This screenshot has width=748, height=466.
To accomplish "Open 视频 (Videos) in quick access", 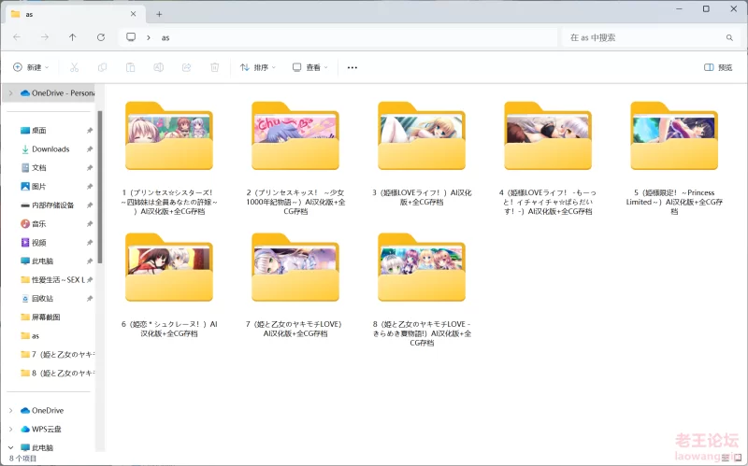I will click(x=34, y=243).
